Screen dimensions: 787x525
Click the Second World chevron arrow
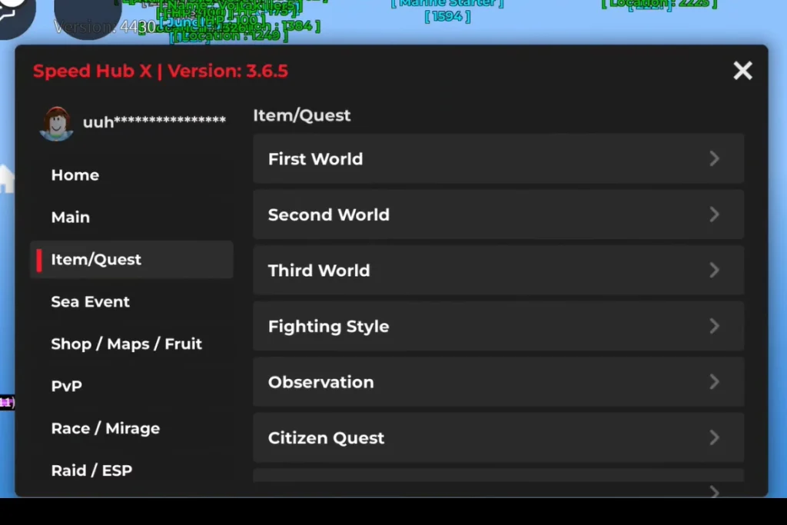coord(714,214)
